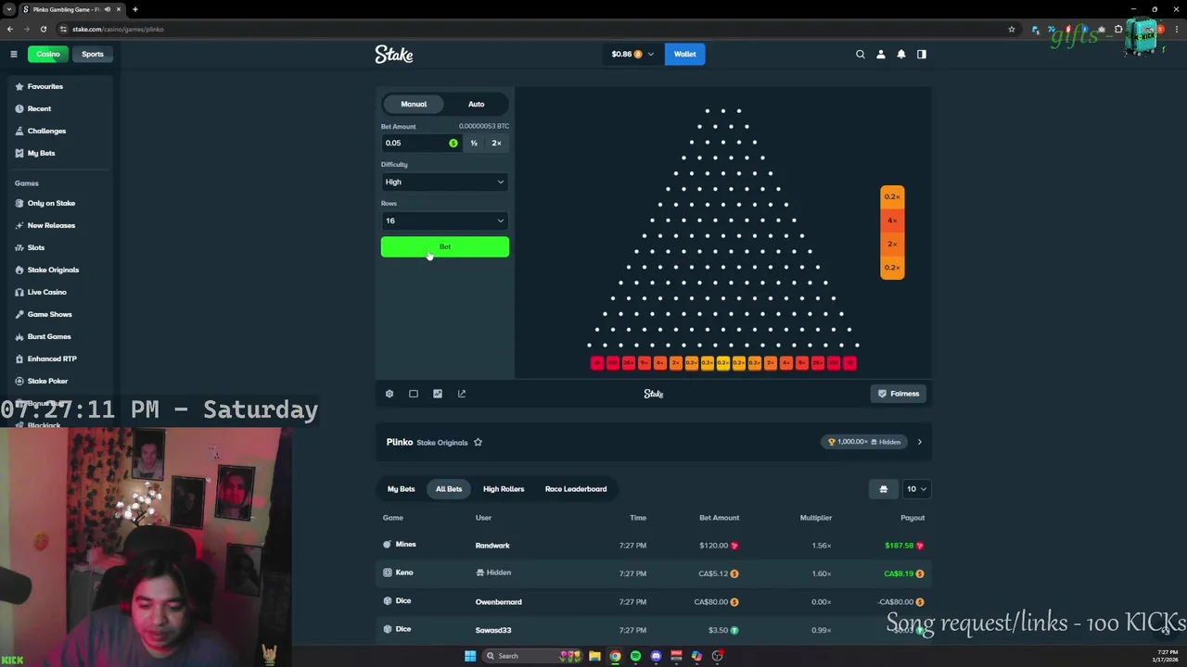Open the hamburger sidebar menu
Screen dimensions: 1187x667
(14, 54)
